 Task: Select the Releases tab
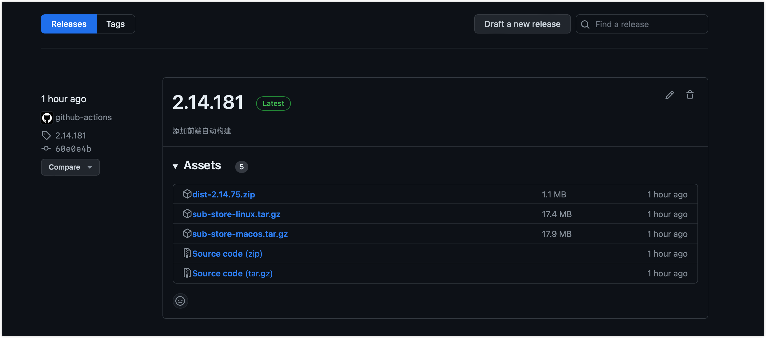pyautogui.click(x=69, y=24)
